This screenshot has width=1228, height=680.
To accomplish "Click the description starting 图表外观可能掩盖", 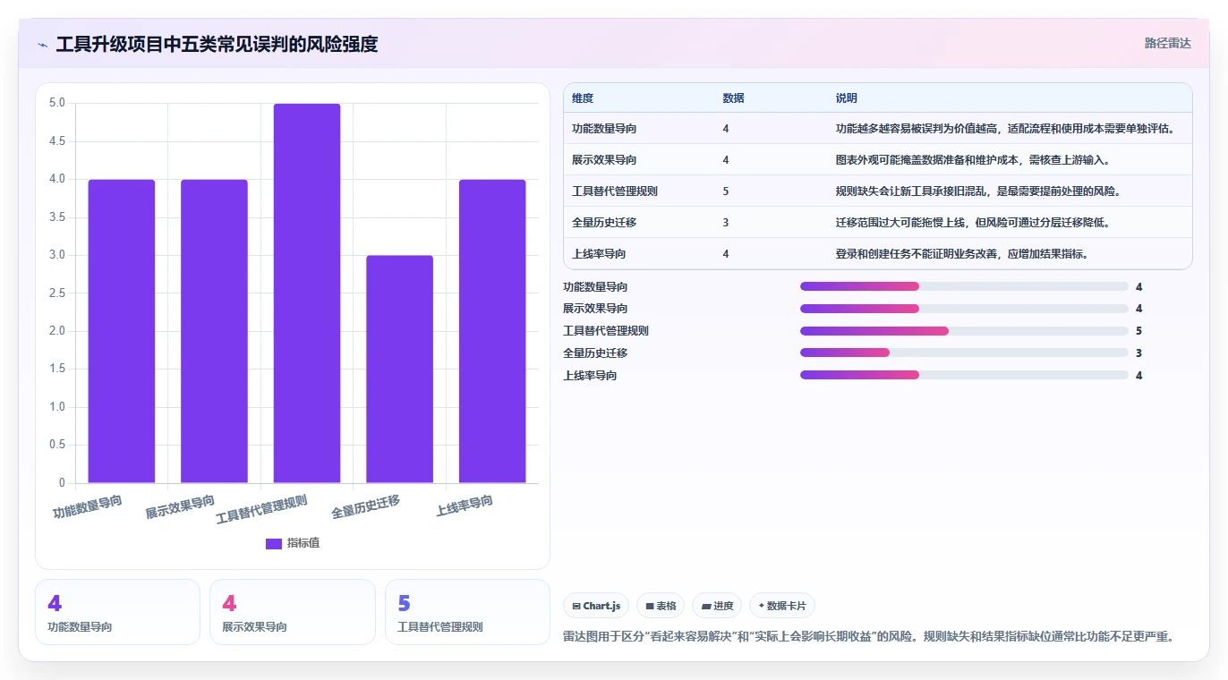I will (x=972, y=160).
